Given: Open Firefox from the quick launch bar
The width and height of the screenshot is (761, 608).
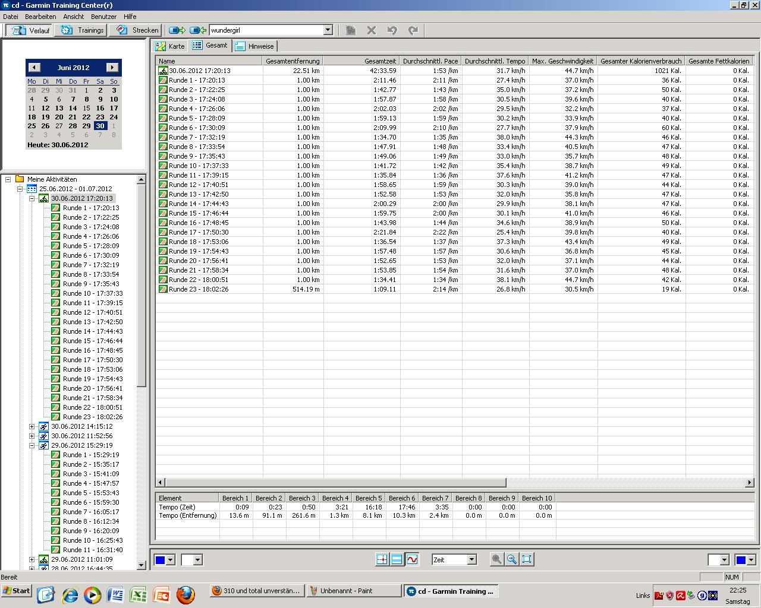Looking at the screenshot, I should [x=185, y=594].
